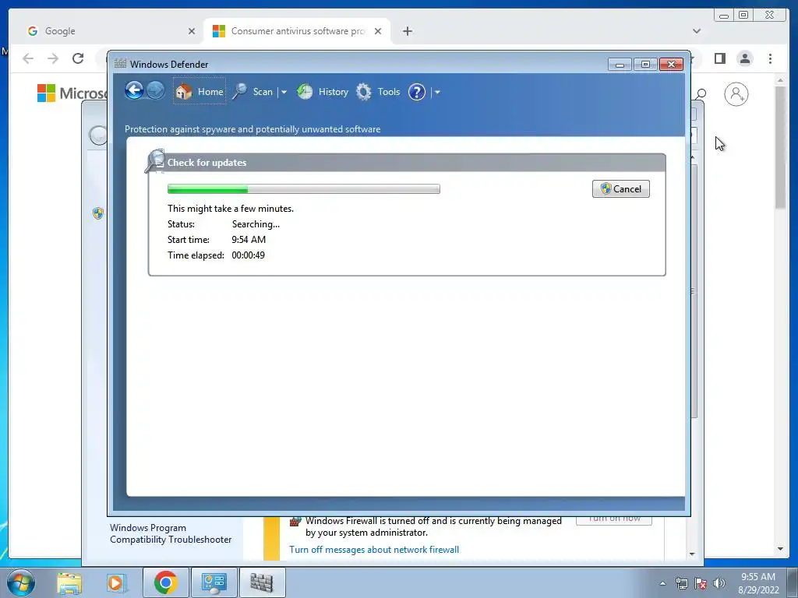Reload the Chrome page
The image size is (798, 598).
pos(78,58)
